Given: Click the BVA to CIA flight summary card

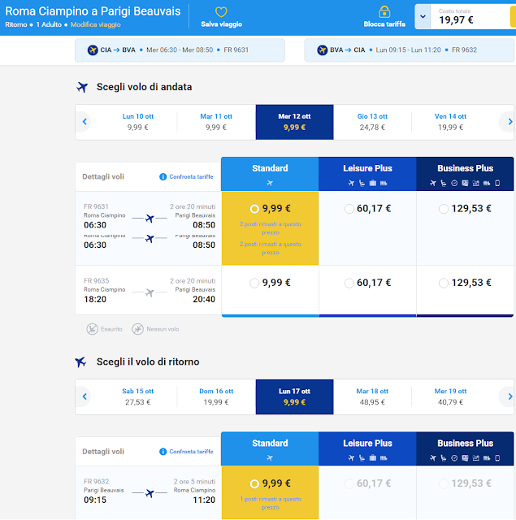Looking at the screenshot, I should coord(410,50).
